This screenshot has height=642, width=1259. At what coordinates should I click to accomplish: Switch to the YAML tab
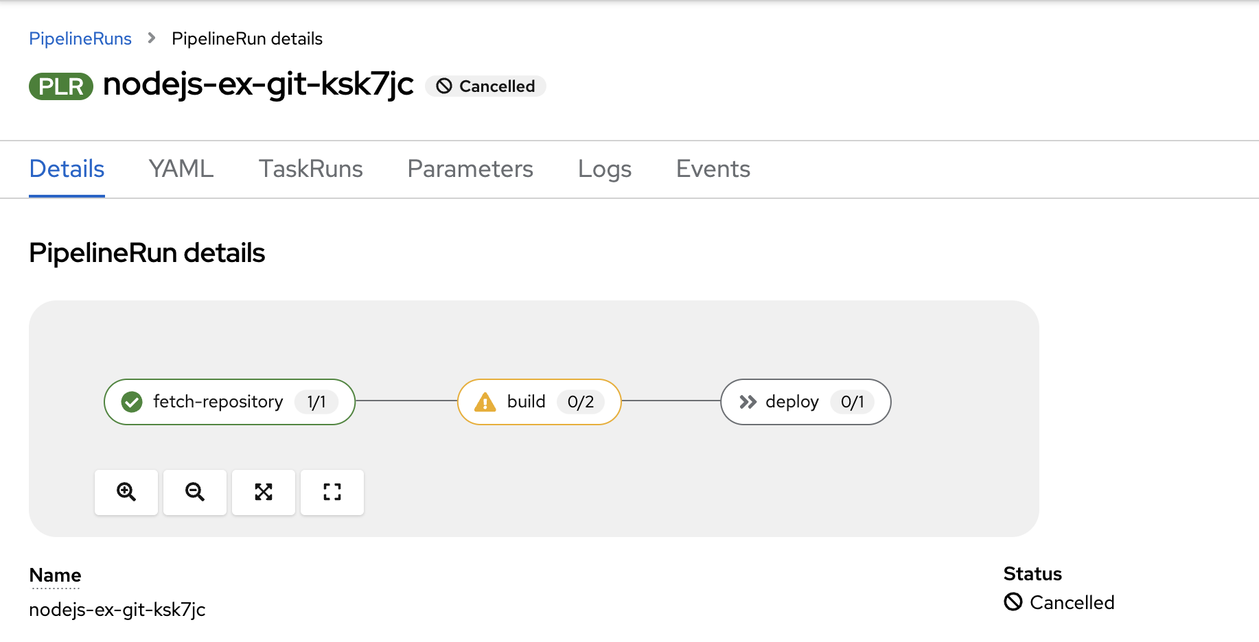pyautogui.click(x=181, y=169)
